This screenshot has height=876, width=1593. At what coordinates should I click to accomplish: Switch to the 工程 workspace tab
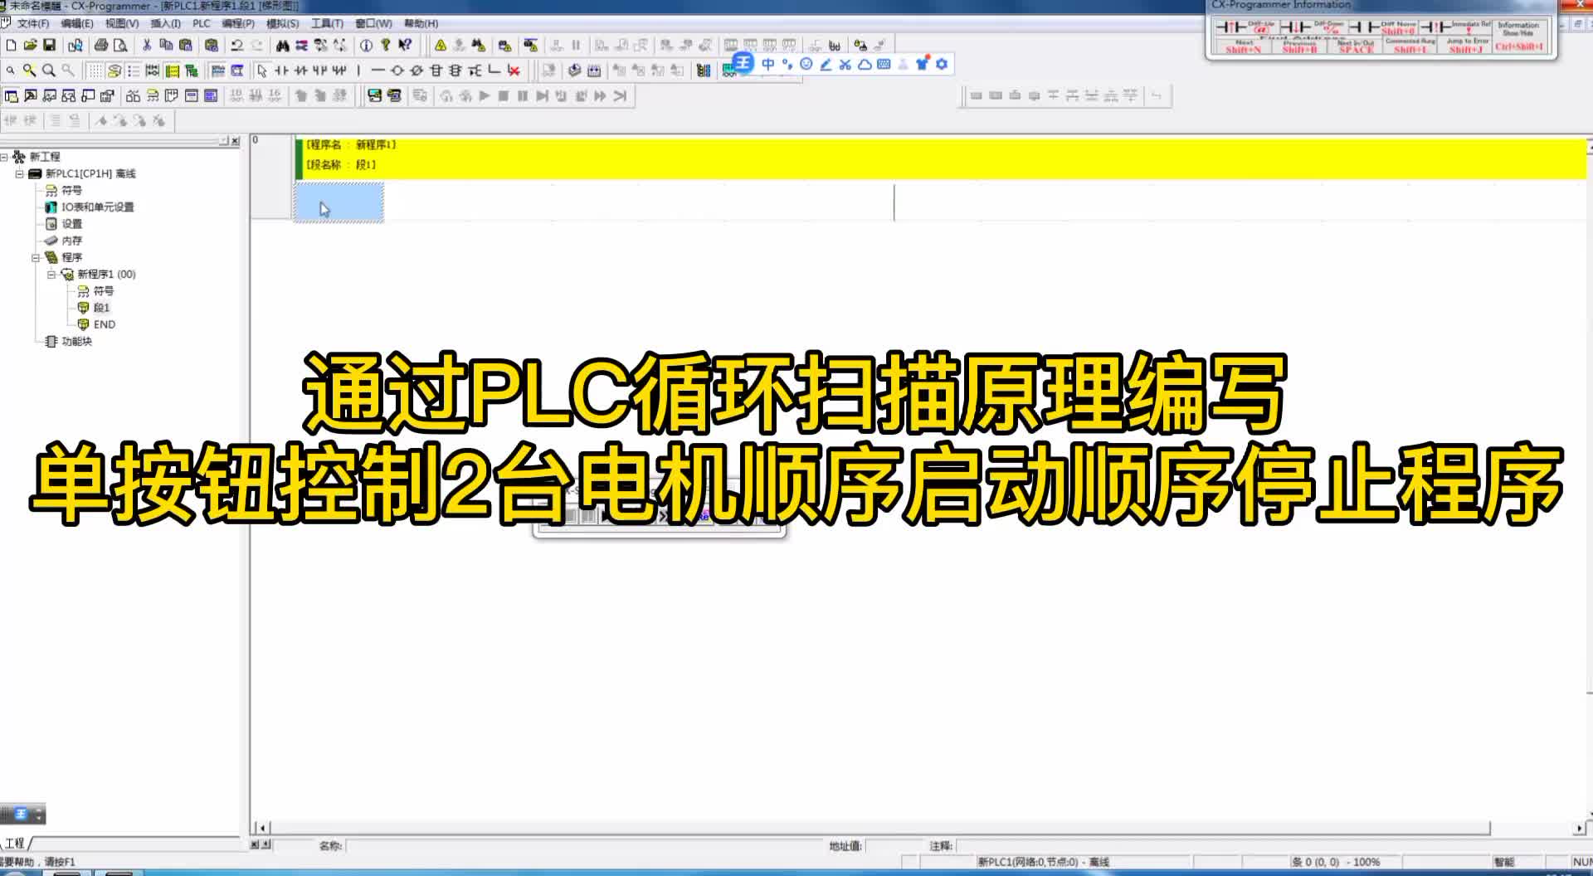[x=15, y=843]
